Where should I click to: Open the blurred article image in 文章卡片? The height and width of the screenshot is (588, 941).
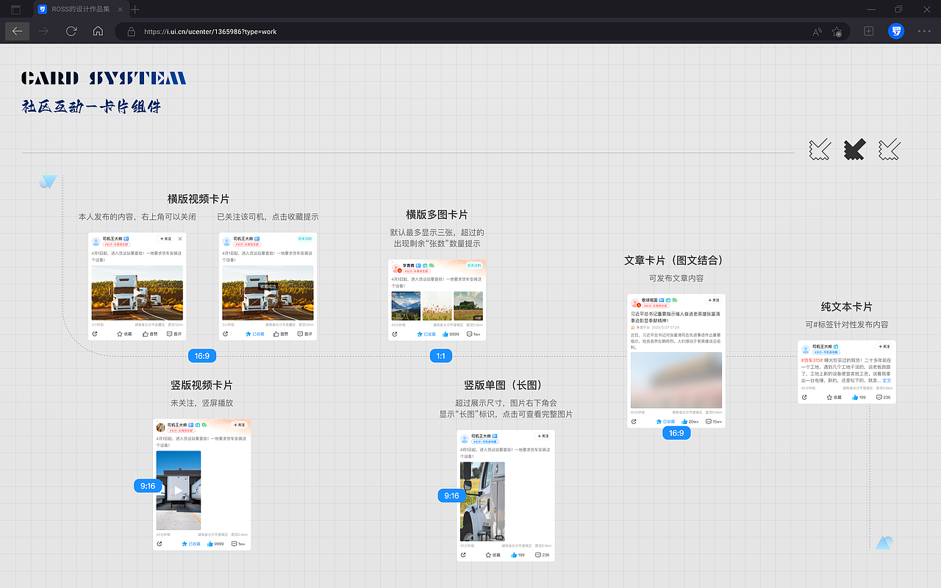[x=676, y=380]
